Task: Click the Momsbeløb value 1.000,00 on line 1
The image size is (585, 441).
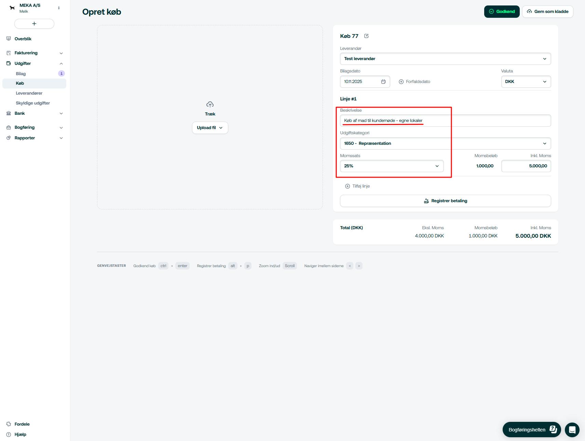Action: (x=485, y=166)
